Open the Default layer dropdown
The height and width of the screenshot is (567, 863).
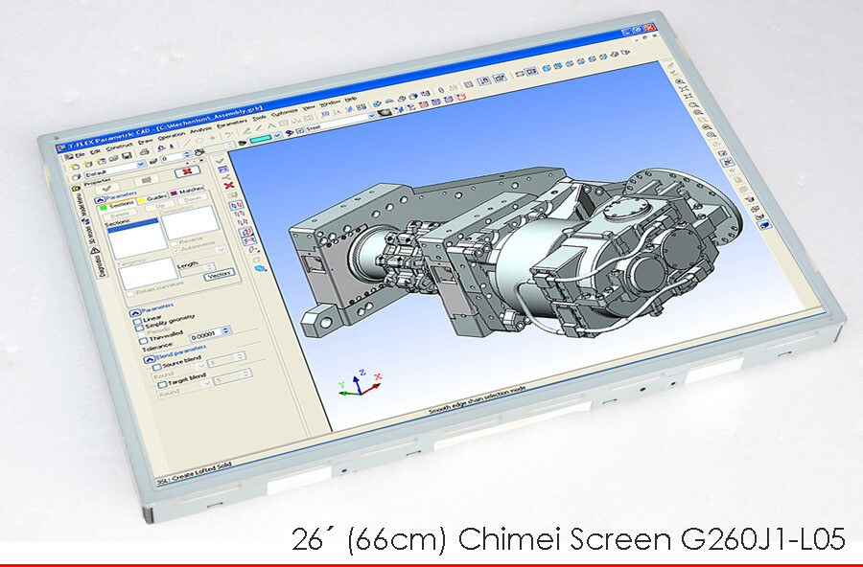(x=141, y=164)
